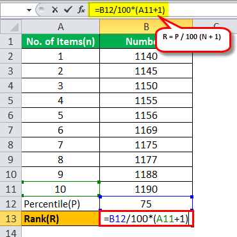Click cell A5 containing 4

pos(61,100)
